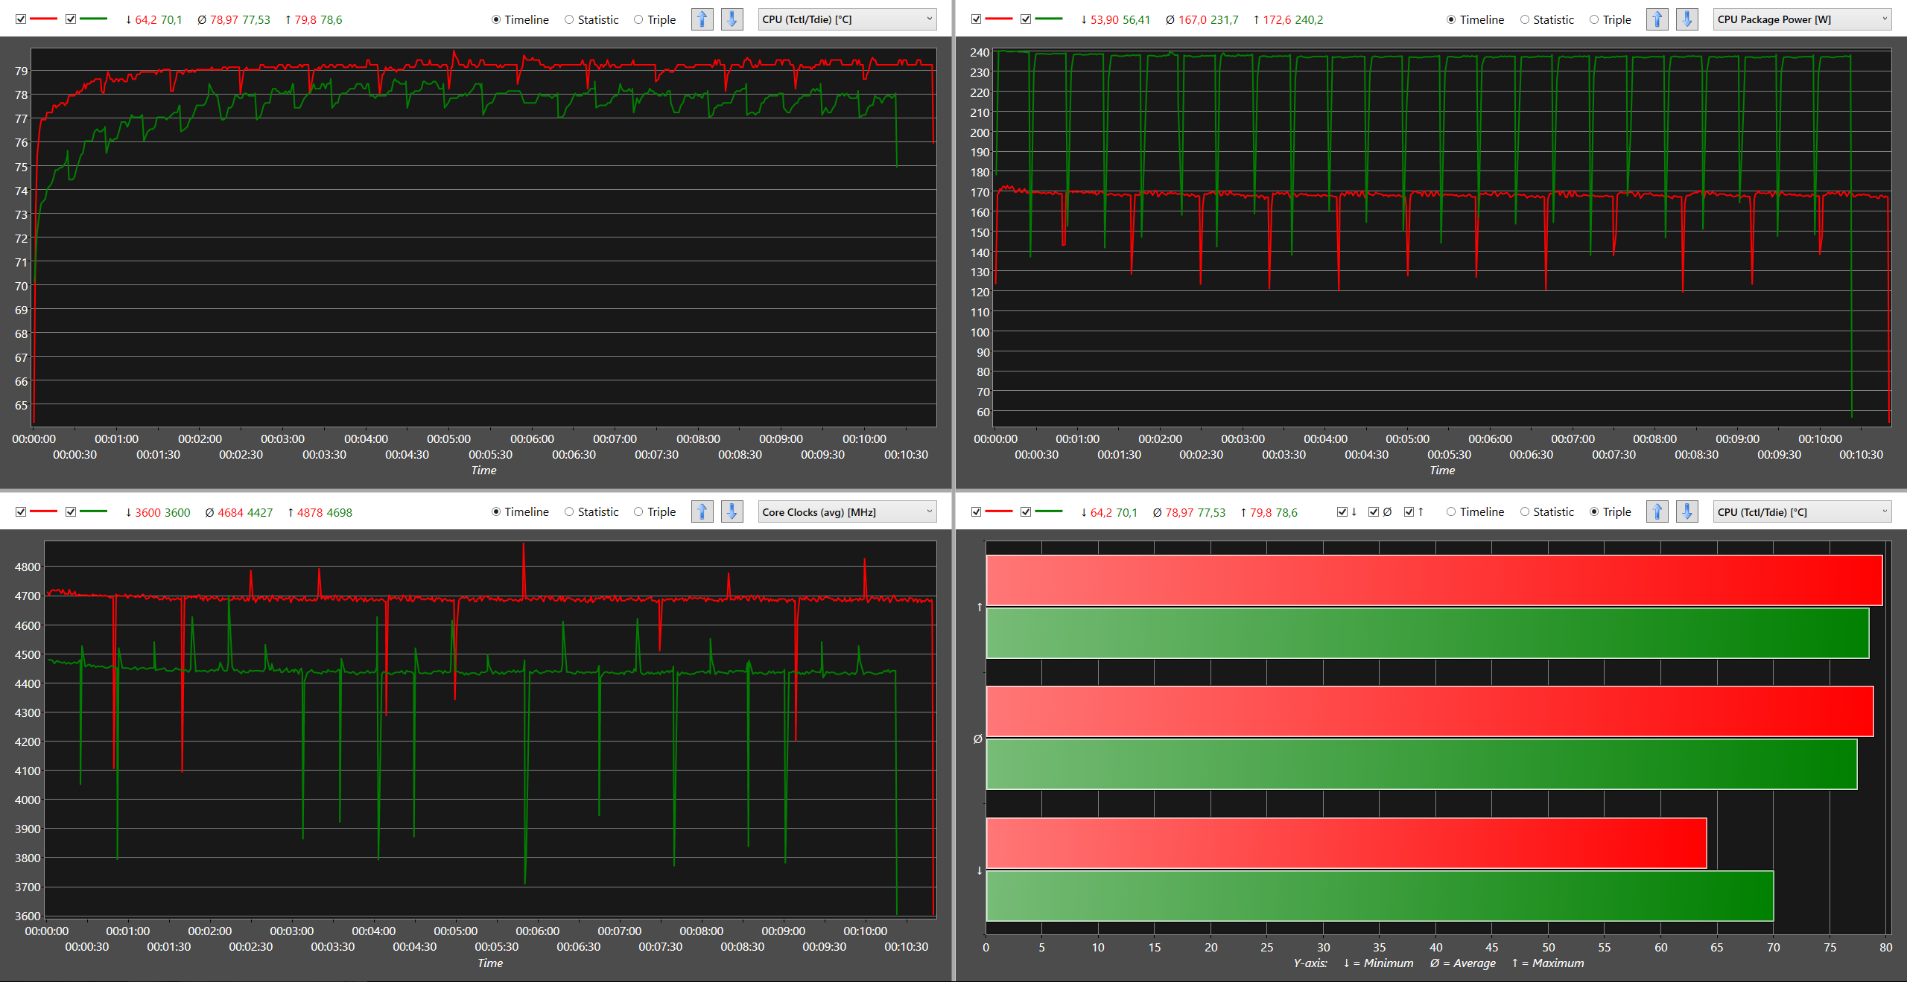Toggle minimum arrow checkbox in Triple panel
Viewport: 1907px width, 982px height.
1342,511
